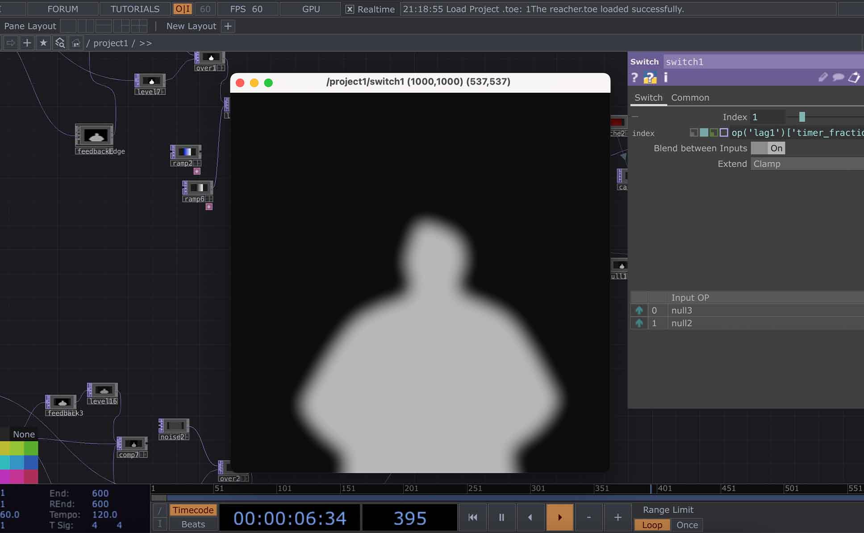Click the operator help question mark icon
This screenshot has height=533, width=864.
coord(634,78)
